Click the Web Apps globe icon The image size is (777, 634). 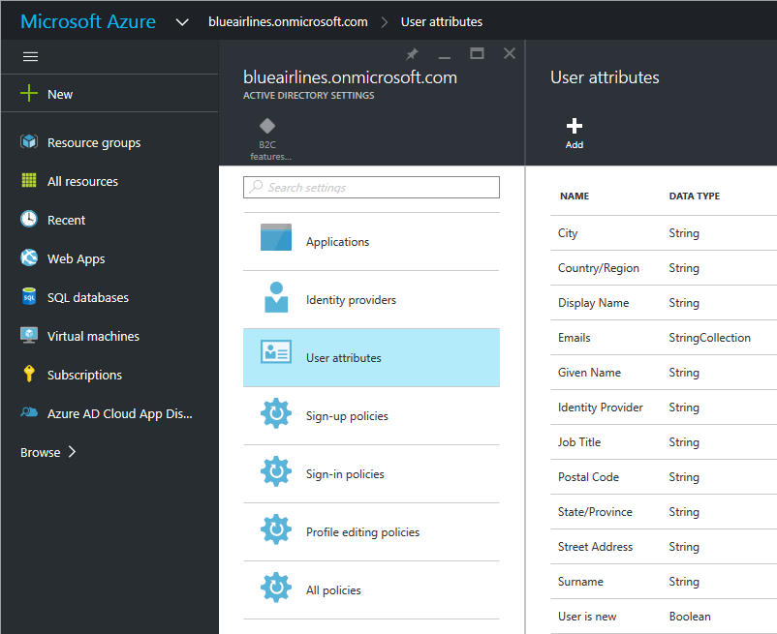(x=29, y=257)
